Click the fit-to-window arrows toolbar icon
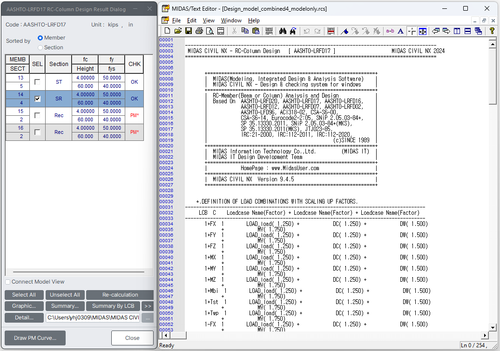Screen dimensions: 500x351 (423, 31)
